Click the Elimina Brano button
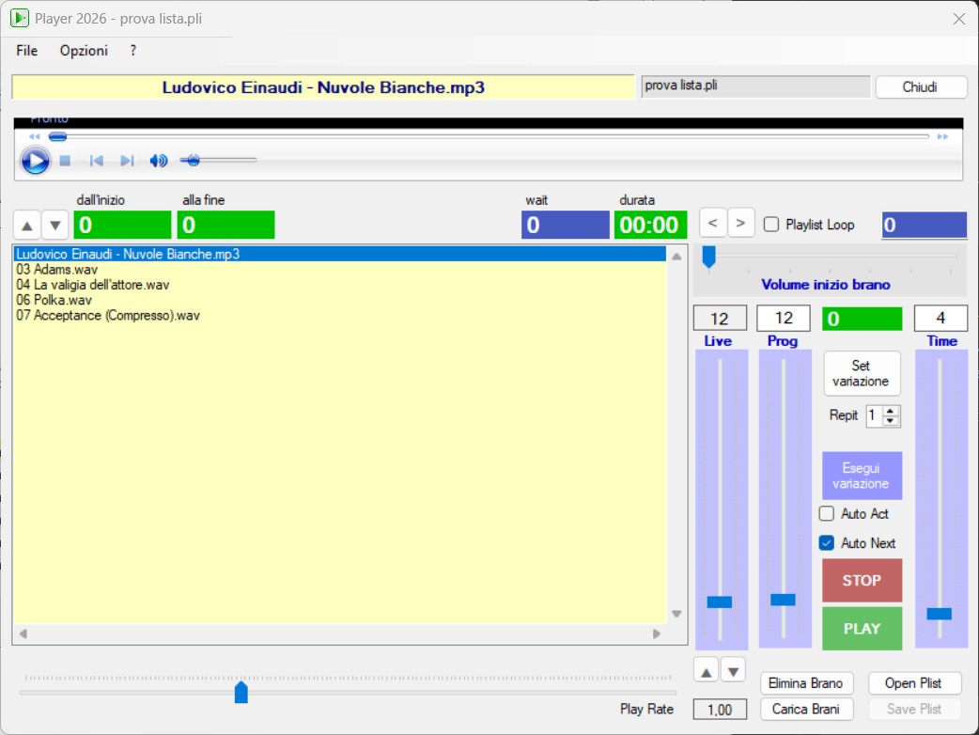979x735 pixels. click(806, 683)
